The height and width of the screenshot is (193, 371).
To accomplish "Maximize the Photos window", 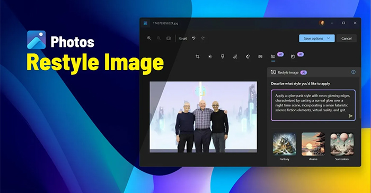I will 343,23.
